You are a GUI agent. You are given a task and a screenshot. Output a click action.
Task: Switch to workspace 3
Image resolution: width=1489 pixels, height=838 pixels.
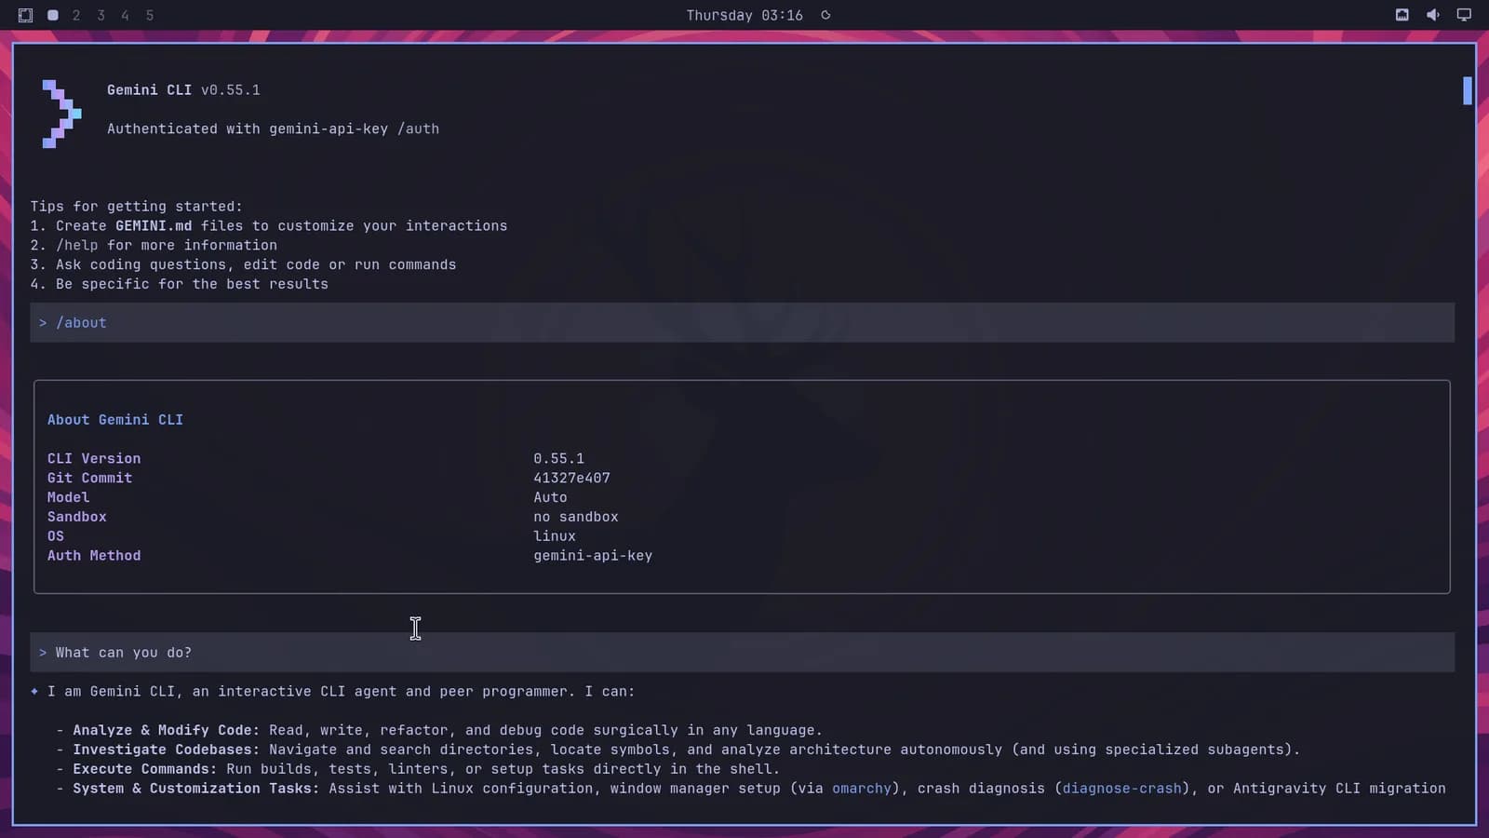pyautogui.click(x=101, y=15)
